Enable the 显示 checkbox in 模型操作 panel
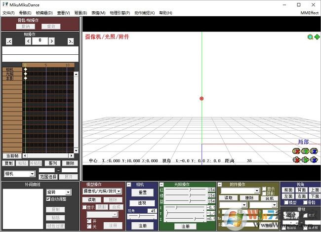This screenshot has height=232, width=321. pos(84,207)
